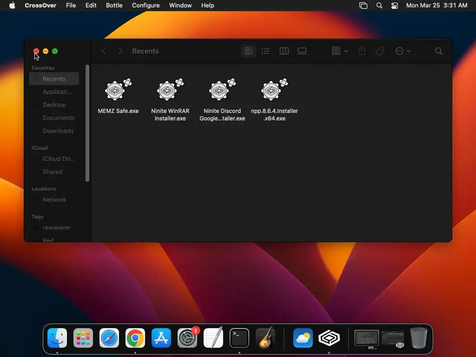Open the Edit menu
This screenshot has height=357, width=476.
(91, 6)
